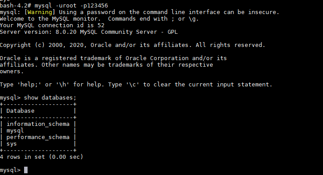Select the information_schema row
Viewport: 323px width, 175px height.
point(38,124)
